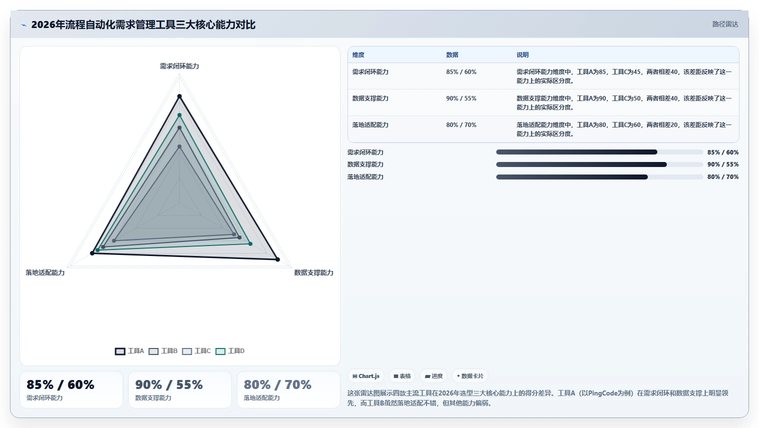Click the 需求闭环能力 progress row label

point(365,152)
